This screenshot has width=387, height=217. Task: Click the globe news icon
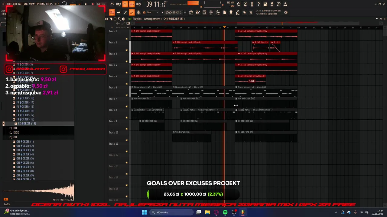pos(286,12)
